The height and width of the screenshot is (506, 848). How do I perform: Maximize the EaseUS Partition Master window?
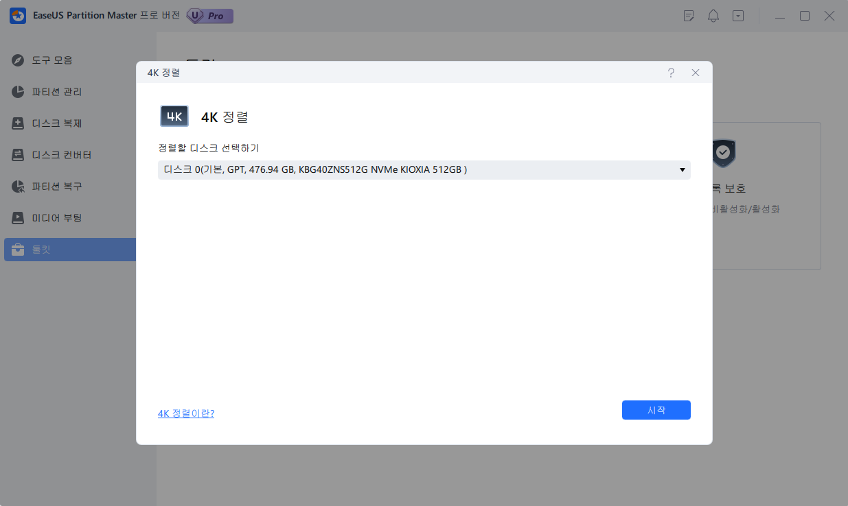(x=805, y=16)
